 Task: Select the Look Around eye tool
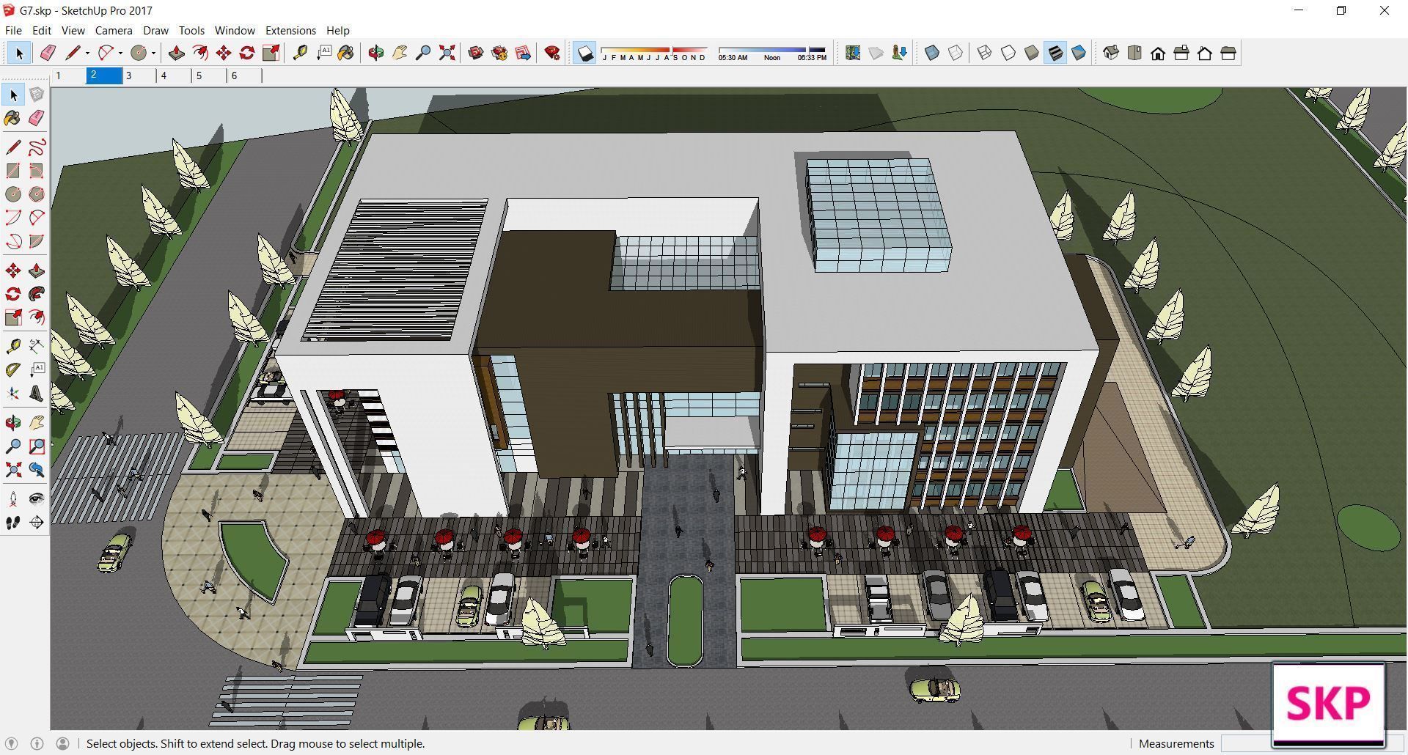pyautogui.click(x=37, y=499)
